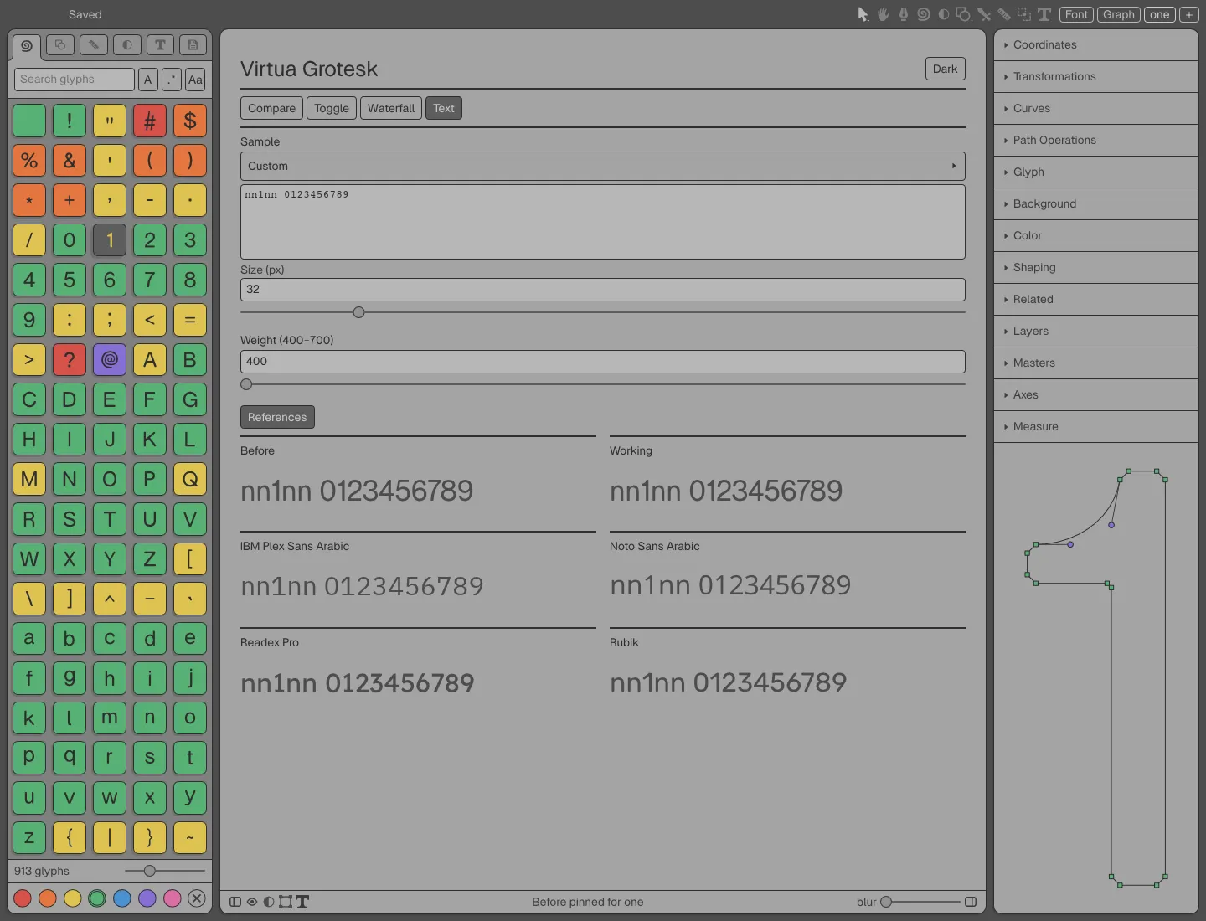Open the Custom sample dropdown

603,166
